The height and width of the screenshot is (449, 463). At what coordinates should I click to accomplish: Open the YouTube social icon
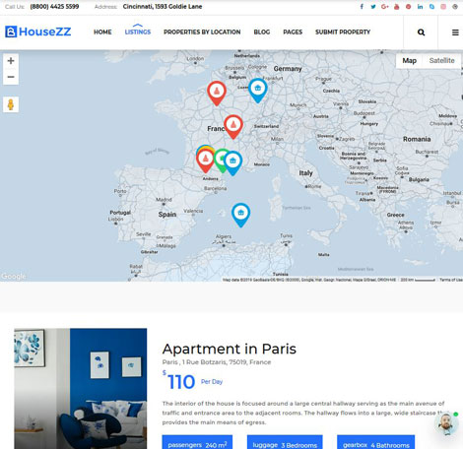point(397,7)
